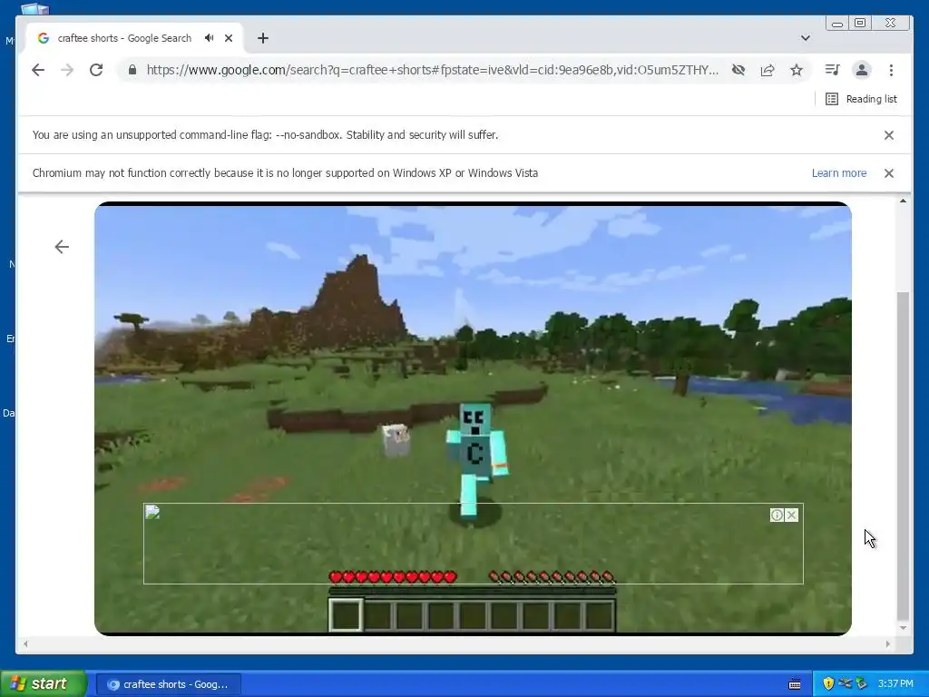Close the craftee shorts tab
Image resolution: width=929 pixels, height=697 pixels.
[229, 38]
